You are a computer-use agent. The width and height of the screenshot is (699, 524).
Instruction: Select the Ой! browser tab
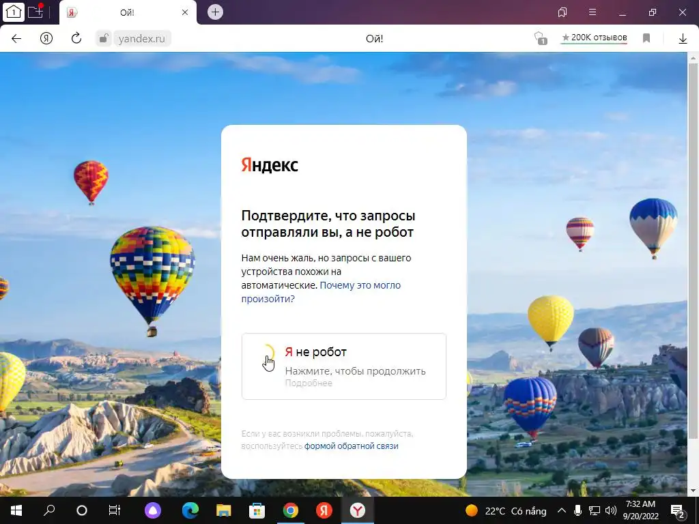coord(127,12)
